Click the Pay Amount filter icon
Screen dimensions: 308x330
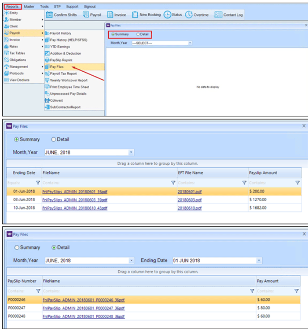coord(296,291)
